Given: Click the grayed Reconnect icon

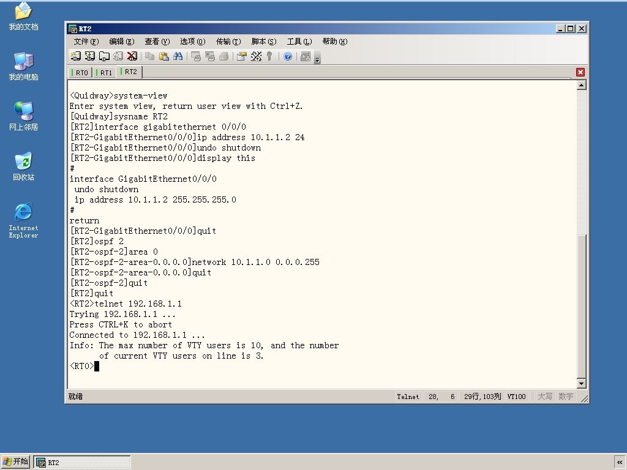Looking at the screenshot, I should 118,56.
